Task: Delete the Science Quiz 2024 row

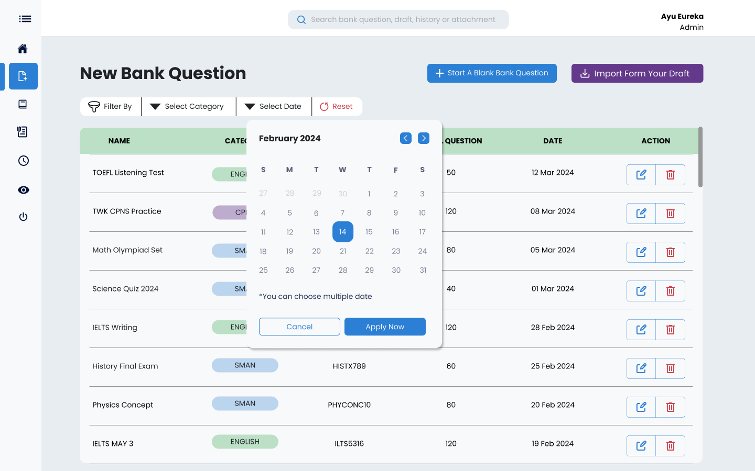Action: [x=671, y=291]
